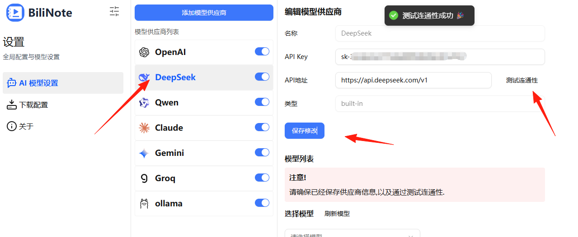The image size is (578, 237).
Task: Select the OpenAI provider icon
Action: click(x=144, y=52)
